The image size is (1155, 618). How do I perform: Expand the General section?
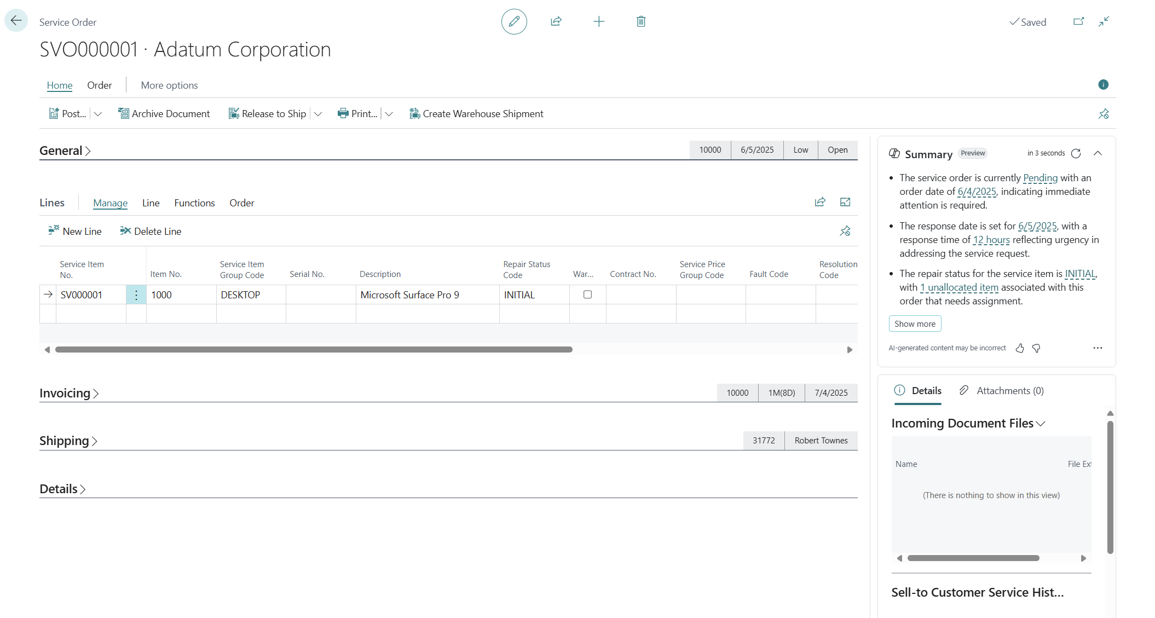tap(65, 151)
